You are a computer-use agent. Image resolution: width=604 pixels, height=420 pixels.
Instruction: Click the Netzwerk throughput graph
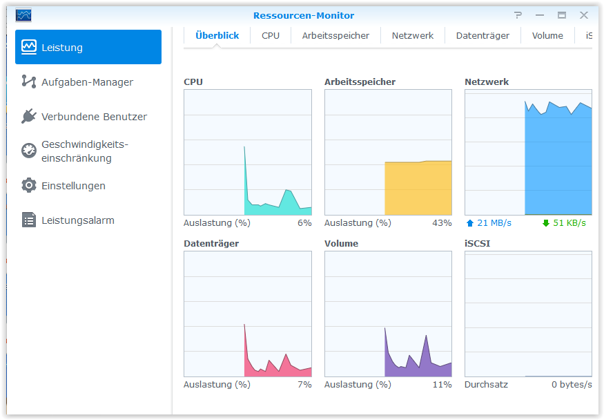(x=528, y=152)
